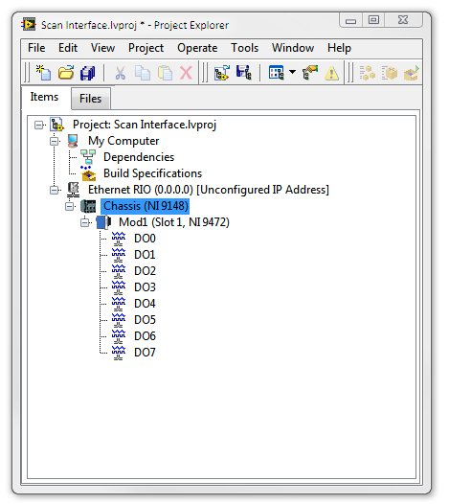Collapse the My Computer tree node

[55, 141]
